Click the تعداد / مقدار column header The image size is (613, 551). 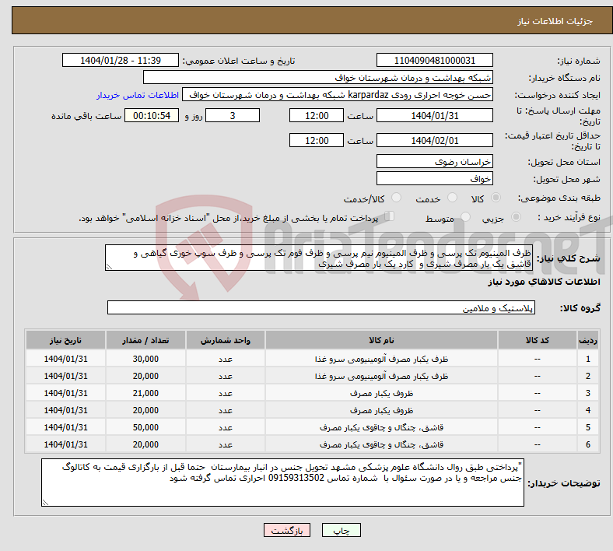[145, 340]
